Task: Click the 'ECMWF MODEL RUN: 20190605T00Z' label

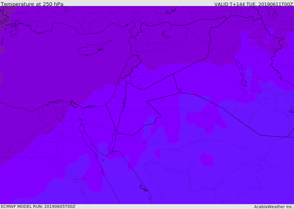Action: [x=38, y=206]
